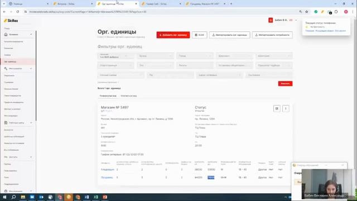The image size is (357, 201).
Task: Click the browser address bar
Action: [x=162, y=12]
